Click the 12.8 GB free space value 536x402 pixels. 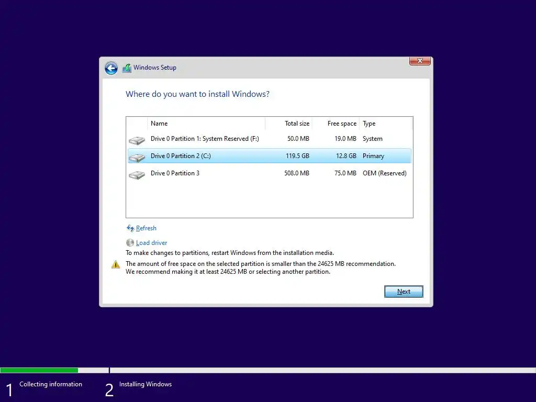tap(346, 156)
